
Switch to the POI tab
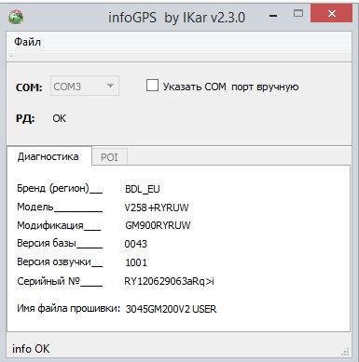[x=109, y=157]
